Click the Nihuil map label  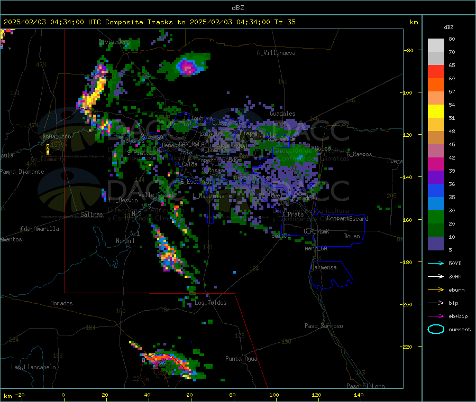click(125, 241)
